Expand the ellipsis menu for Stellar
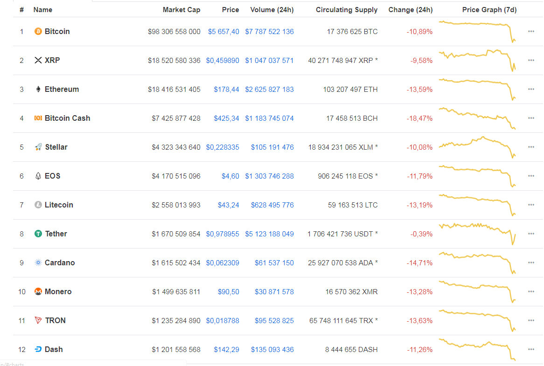Image resolution: width=544 pixels, height=366 pixels. (531, 147)
